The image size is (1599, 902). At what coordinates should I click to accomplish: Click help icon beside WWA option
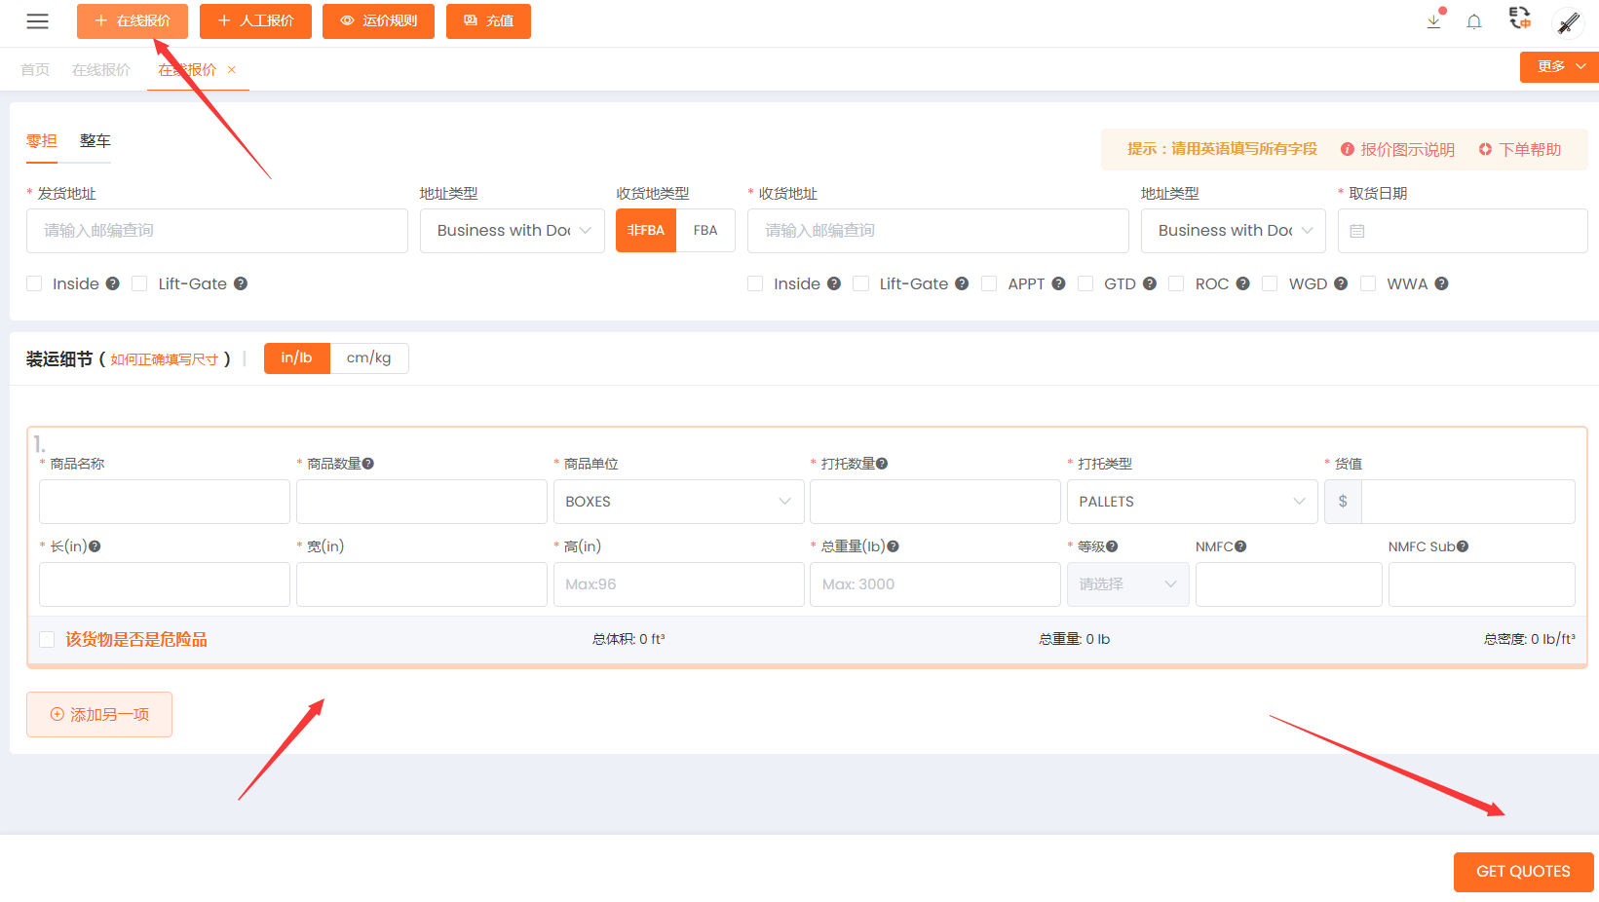click(x=1441, y=283)
